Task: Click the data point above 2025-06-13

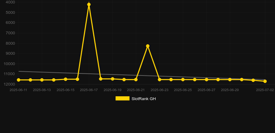Action: [x=42, y=80]
